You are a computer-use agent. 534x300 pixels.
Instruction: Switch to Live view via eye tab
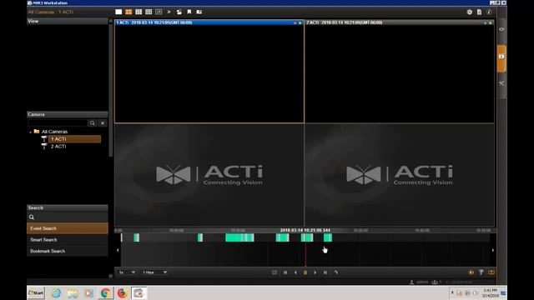click(501, 29)
